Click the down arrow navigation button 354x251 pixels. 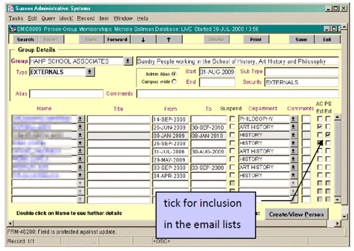pos(142,39)
